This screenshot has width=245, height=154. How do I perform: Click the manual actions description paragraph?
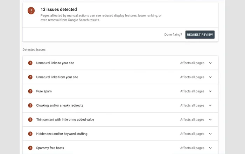point(101,17)
